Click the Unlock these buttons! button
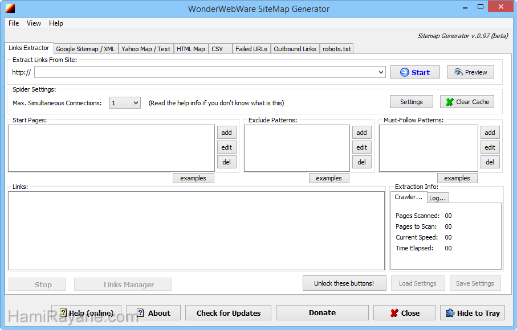The width and height of the screenshot is (517, 330). click(x=344, y=283)
